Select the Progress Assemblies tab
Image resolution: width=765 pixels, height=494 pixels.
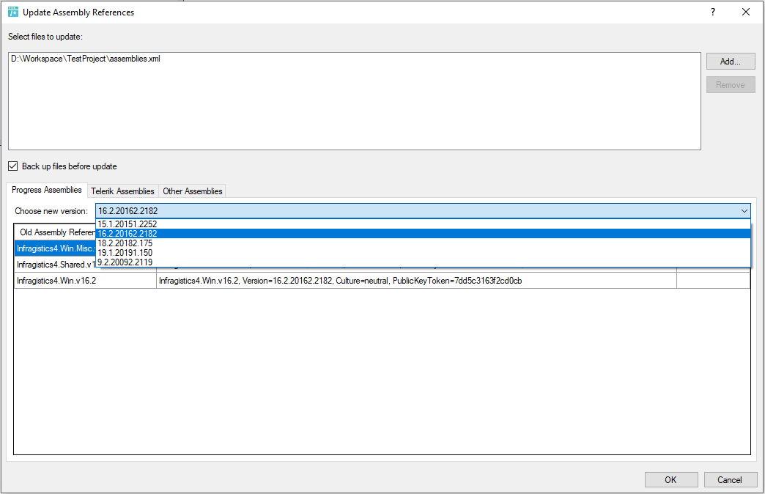coord(47,191)
